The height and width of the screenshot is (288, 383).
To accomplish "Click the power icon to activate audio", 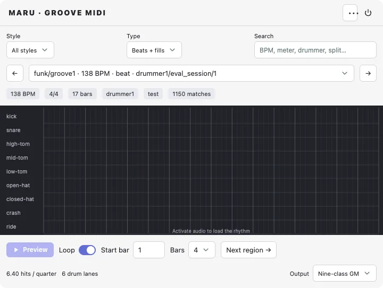I will [368, 13].
